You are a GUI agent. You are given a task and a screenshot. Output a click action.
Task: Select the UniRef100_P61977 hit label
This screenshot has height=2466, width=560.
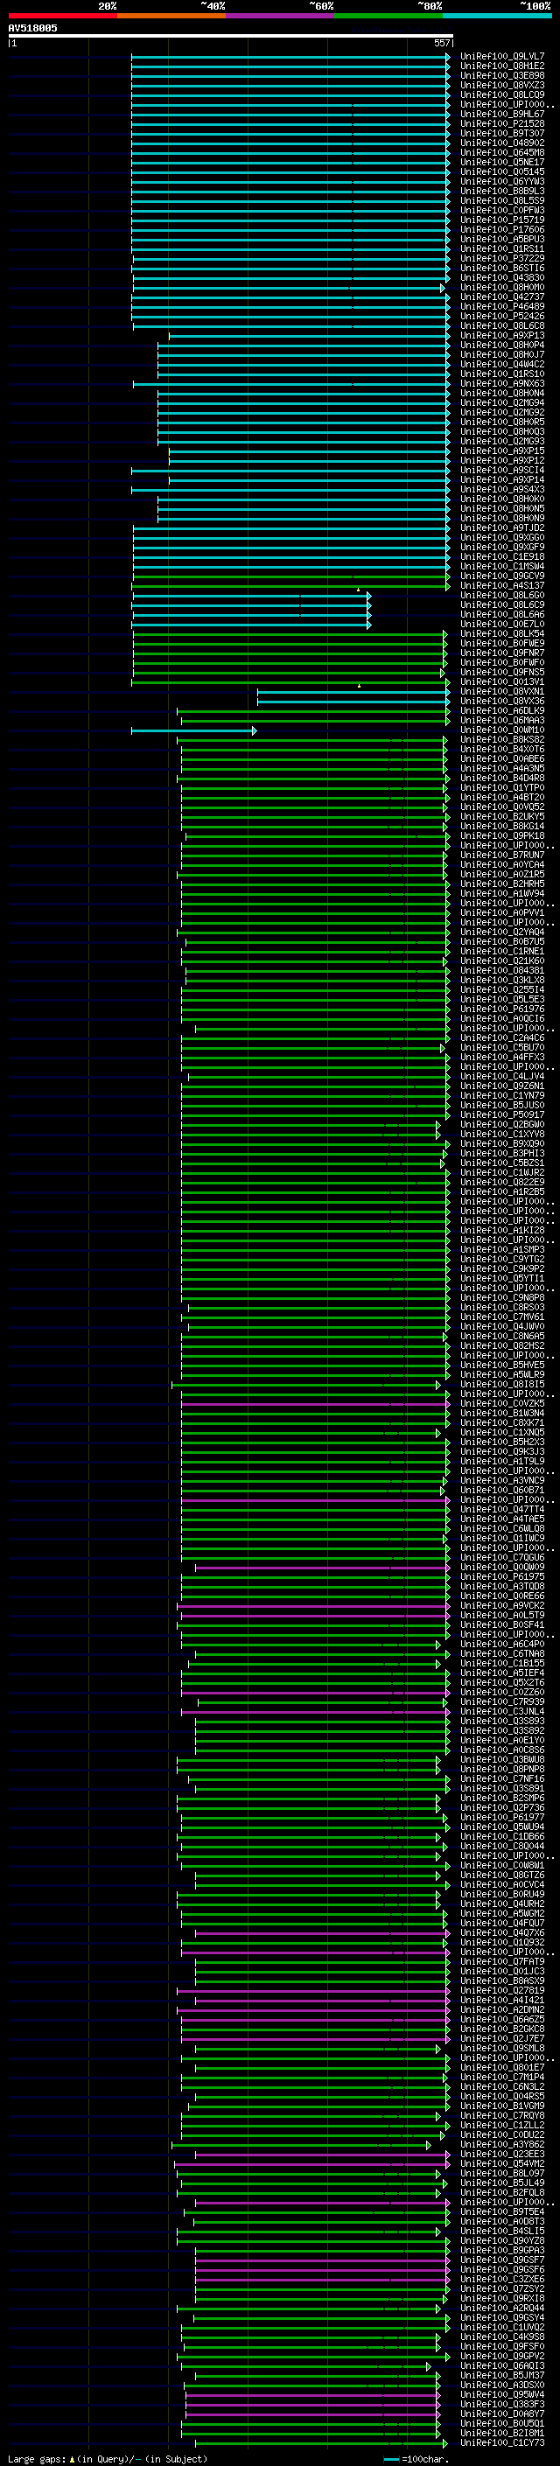point(501,1817)
